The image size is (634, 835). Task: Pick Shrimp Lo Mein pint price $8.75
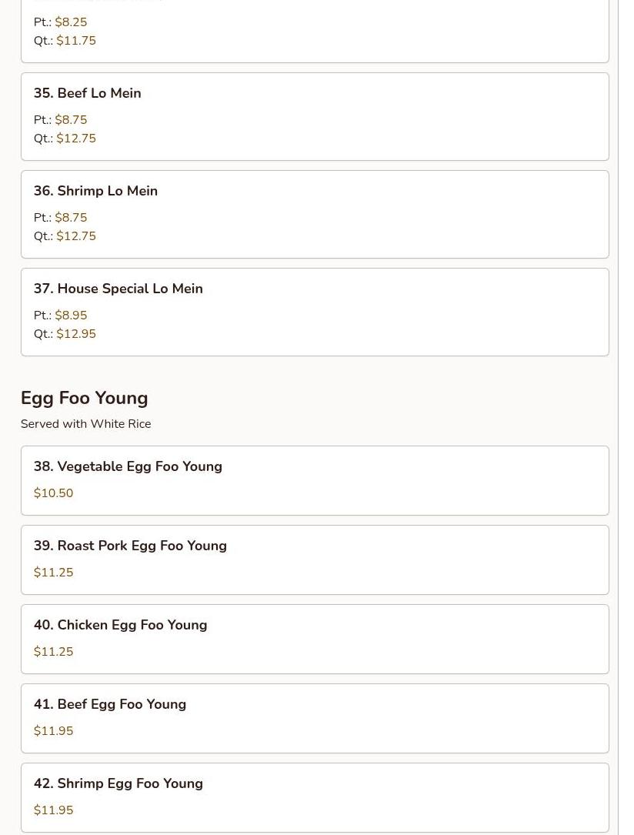71,218
